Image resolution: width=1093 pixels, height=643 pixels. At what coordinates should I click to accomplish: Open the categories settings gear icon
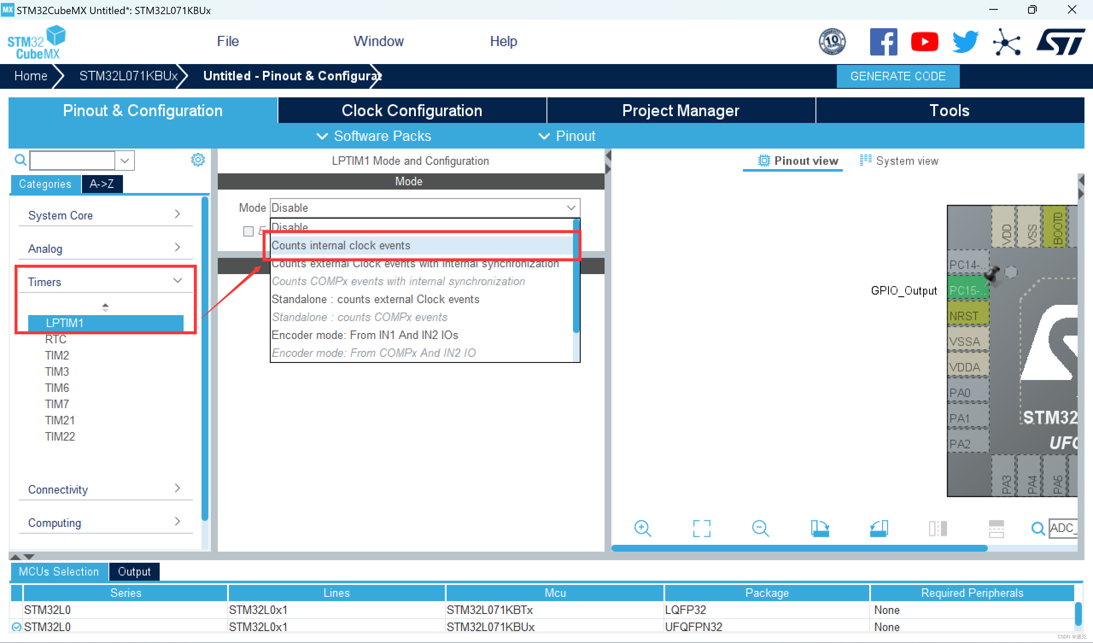198,160
